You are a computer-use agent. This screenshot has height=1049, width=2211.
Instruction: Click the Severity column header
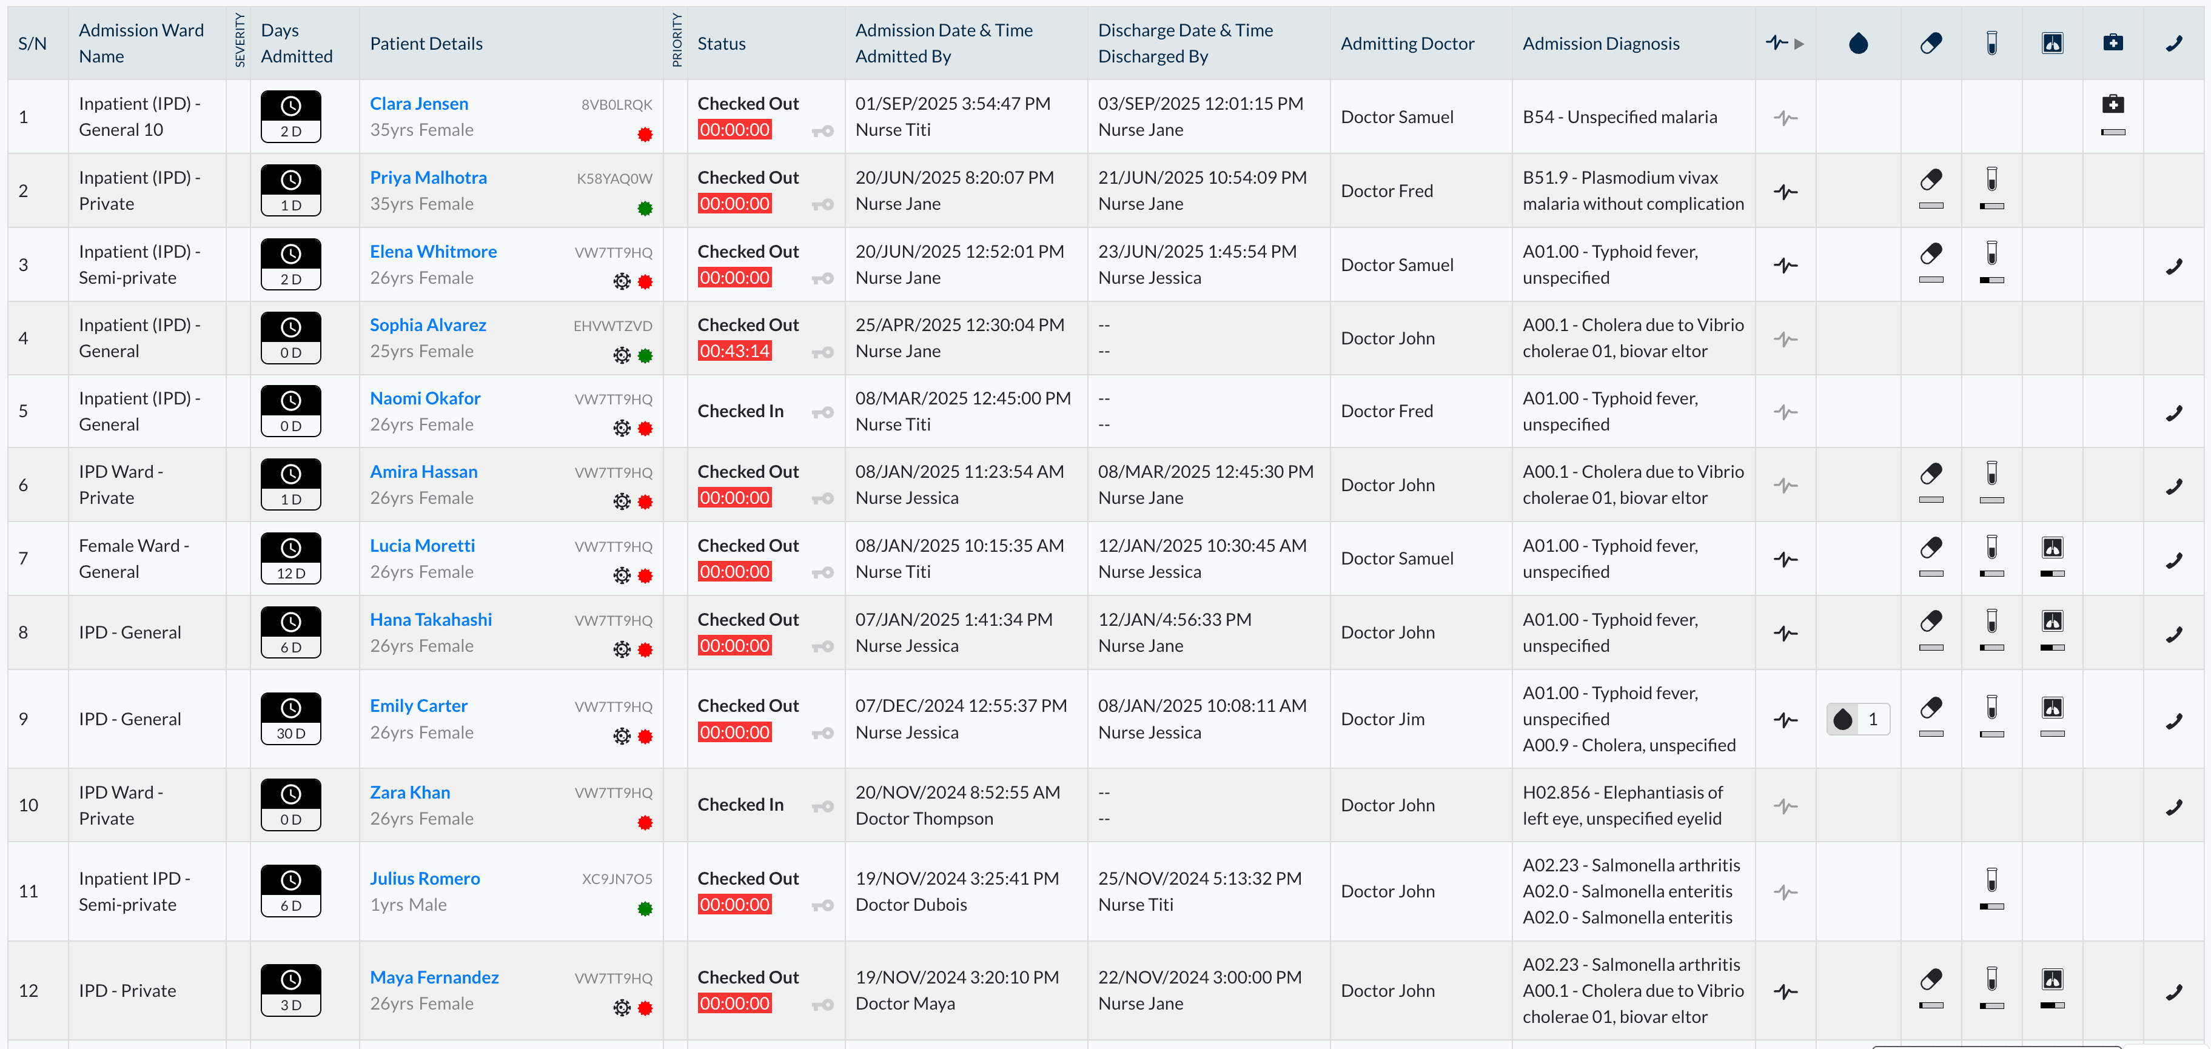coord(240,41)
